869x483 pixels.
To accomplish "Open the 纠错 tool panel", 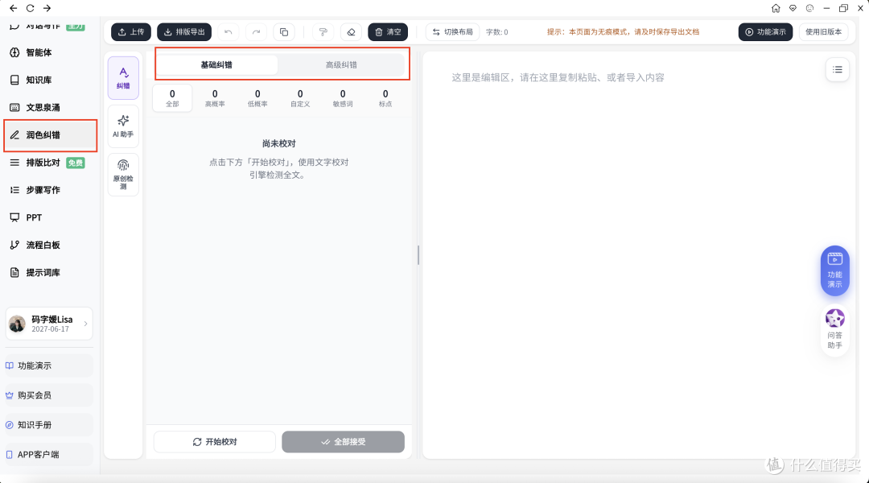I will point(123,78).
